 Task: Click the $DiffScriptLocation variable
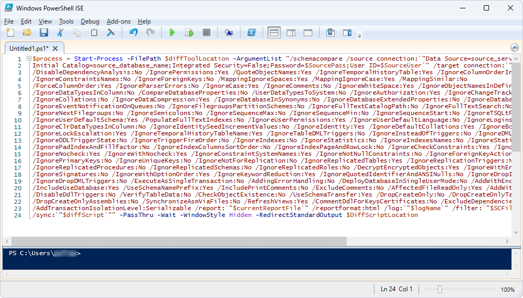click(382, 215)
